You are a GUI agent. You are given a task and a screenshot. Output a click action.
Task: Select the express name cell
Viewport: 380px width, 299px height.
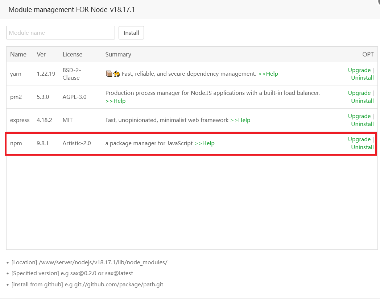click(20, 120)
